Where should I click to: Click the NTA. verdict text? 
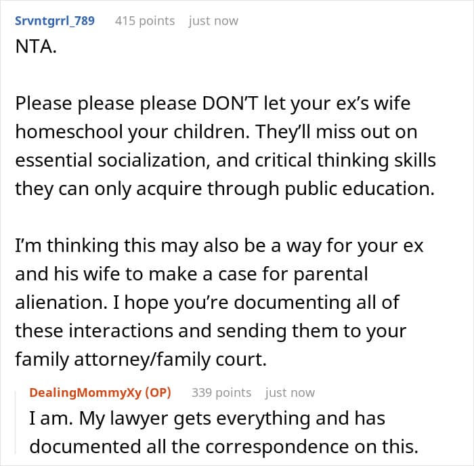pyautogui.click(x=36, y=47)
